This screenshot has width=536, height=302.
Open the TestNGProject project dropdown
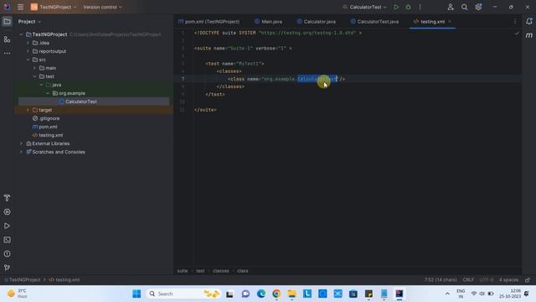pos(54,7)
